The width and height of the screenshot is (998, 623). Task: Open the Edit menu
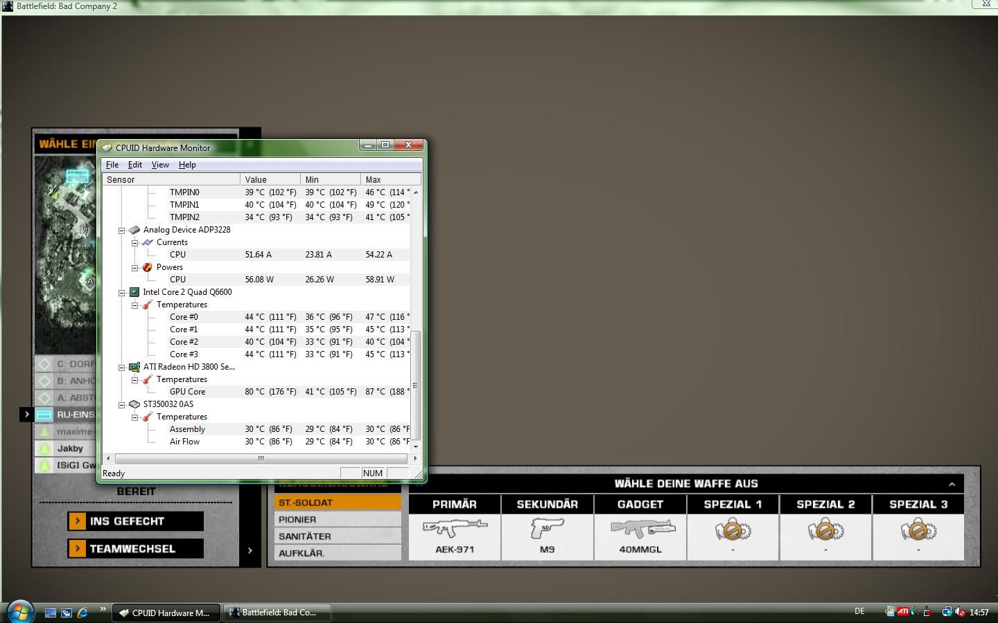[x=135, y=165]
